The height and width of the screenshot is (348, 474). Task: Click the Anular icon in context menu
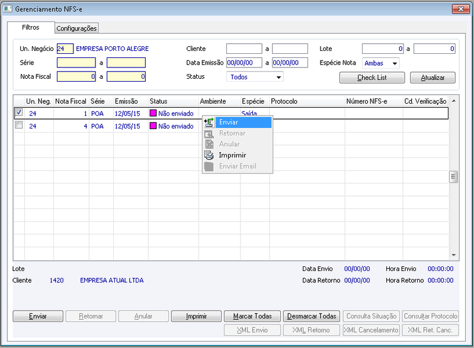pyautogui.click(x=209, y=144)
